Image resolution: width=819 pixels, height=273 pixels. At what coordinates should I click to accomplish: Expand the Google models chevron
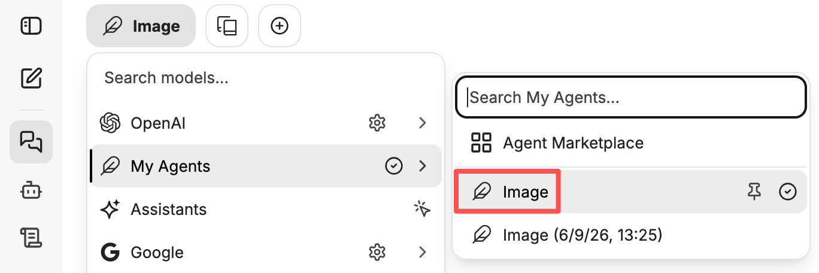423,253
